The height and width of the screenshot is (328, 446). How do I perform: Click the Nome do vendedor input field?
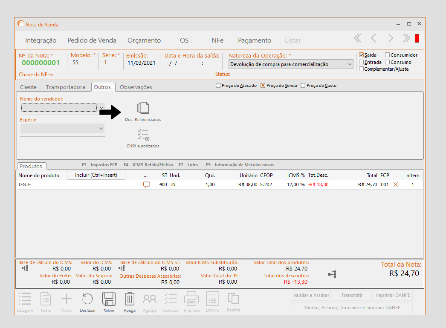59,108
